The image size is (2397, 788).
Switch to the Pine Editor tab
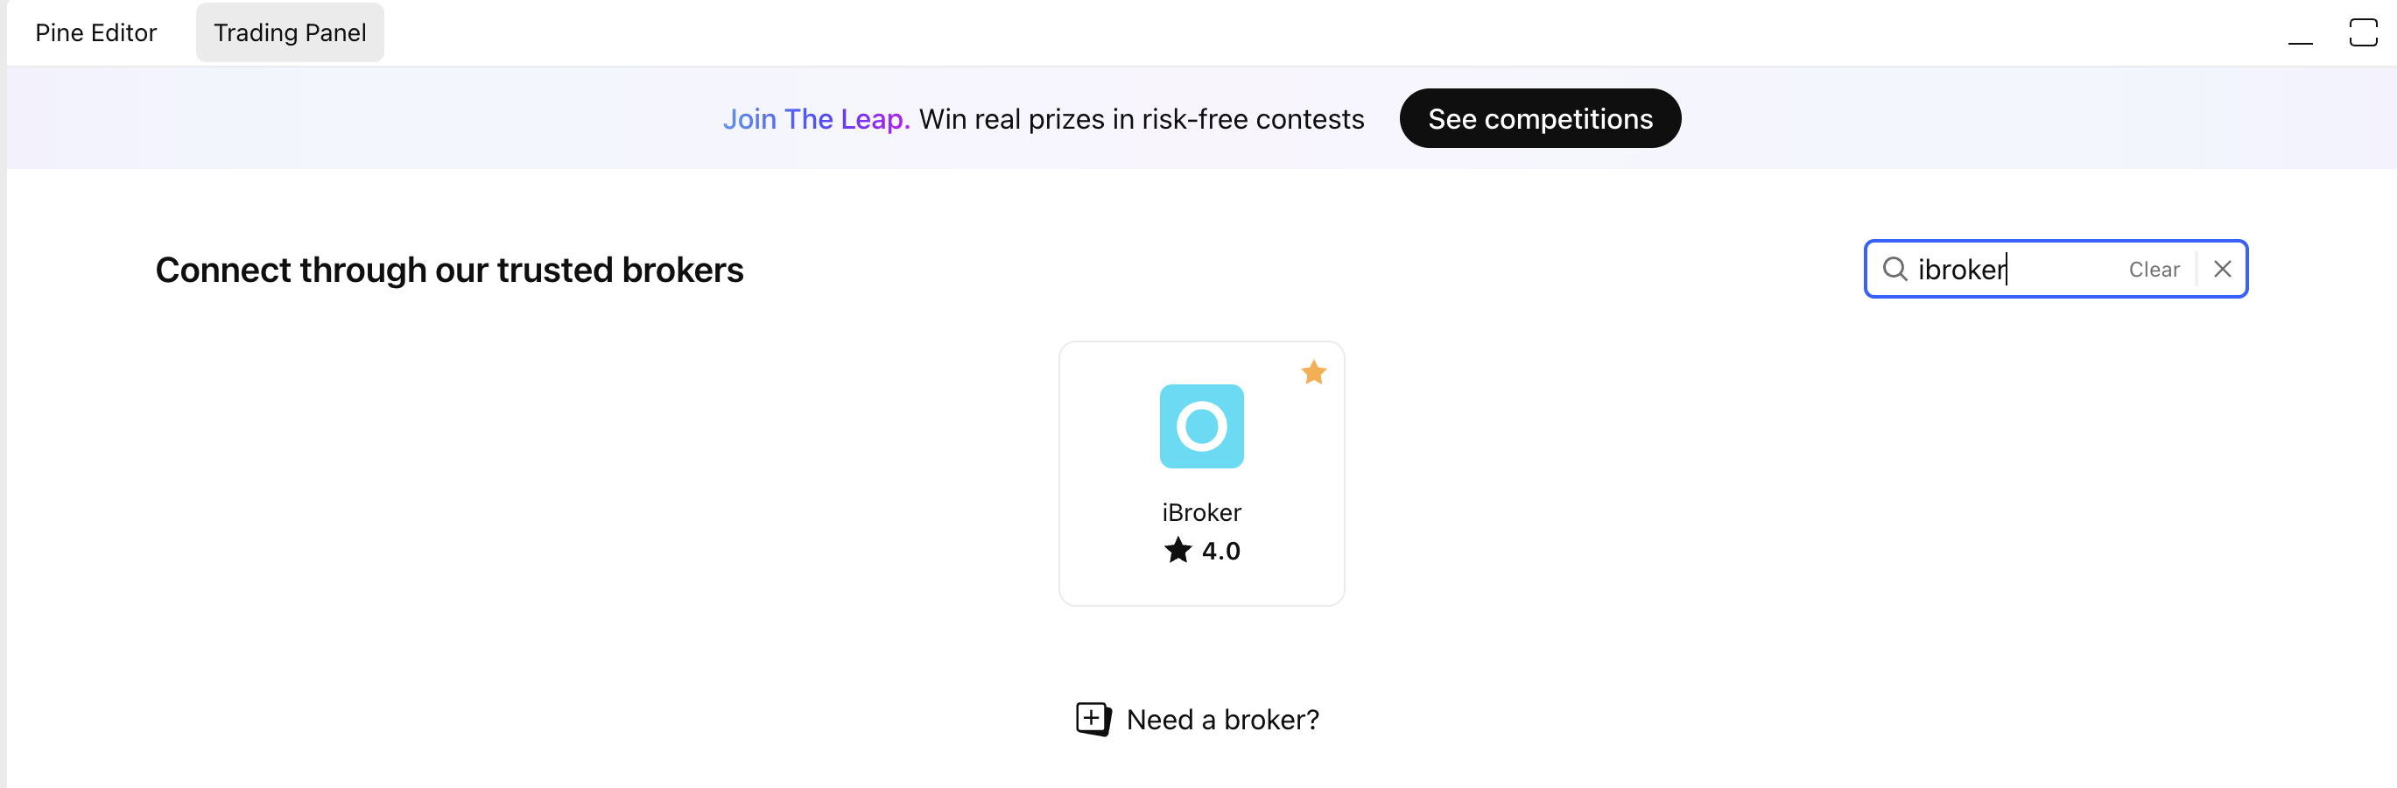[95, 32]
